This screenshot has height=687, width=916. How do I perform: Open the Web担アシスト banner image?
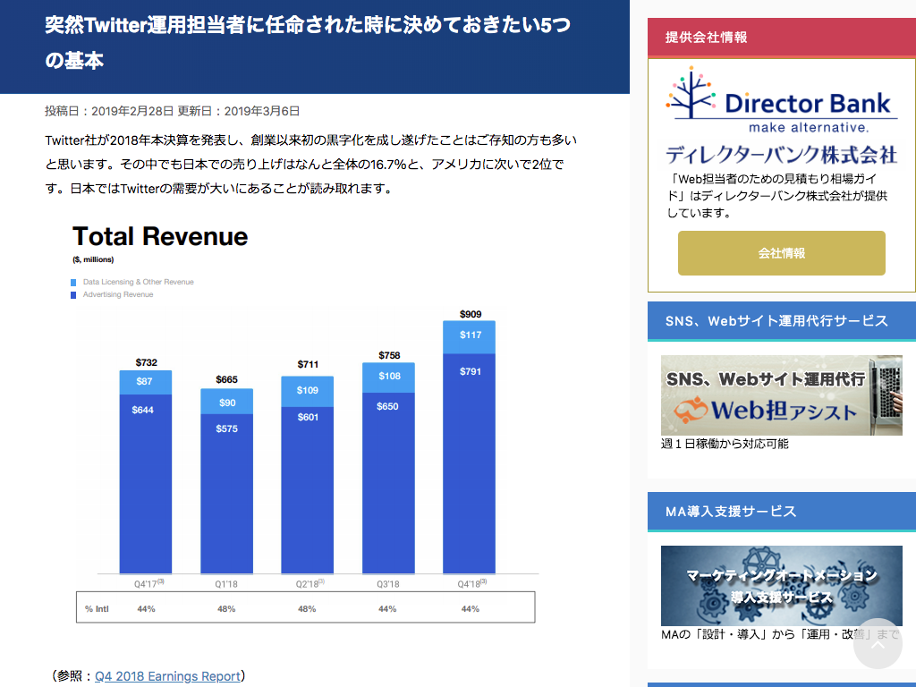point(781,394)
